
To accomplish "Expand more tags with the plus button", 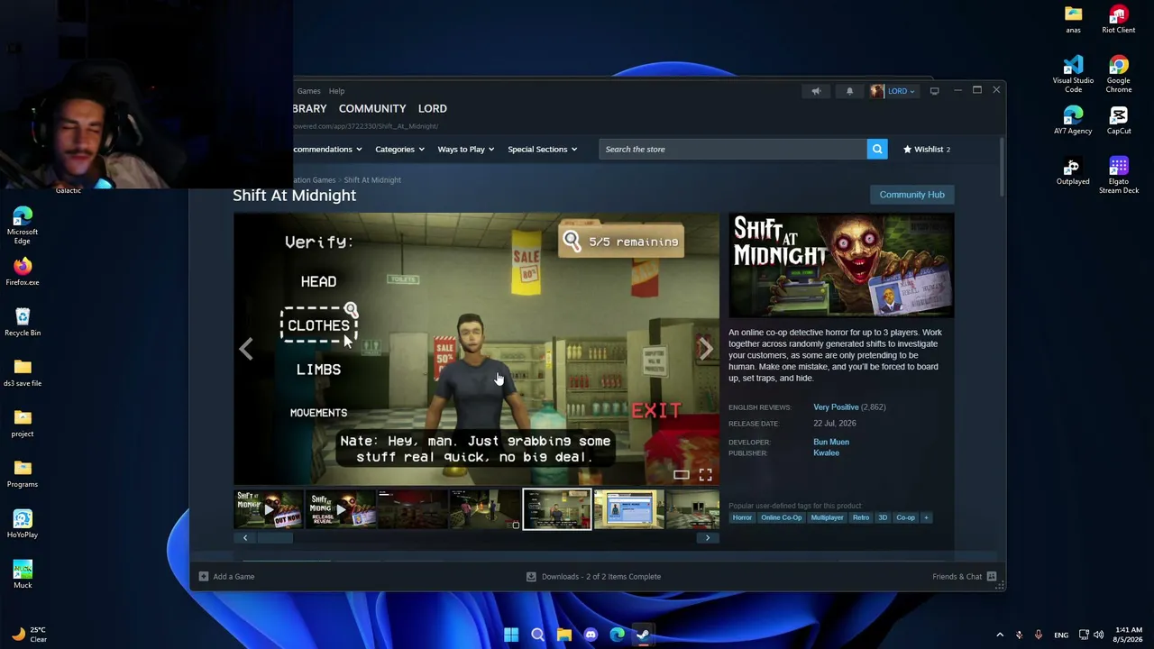I will (x=926, y=517).
